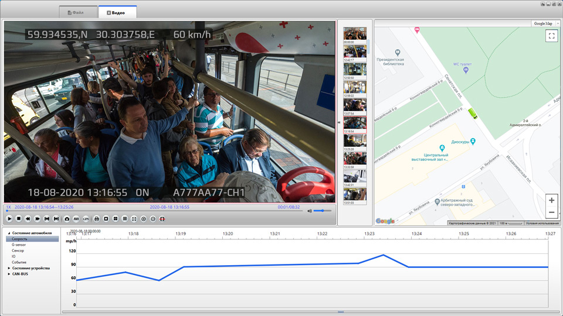563x316 pixels.
Task: Select the 13:25:28 video thumbnail
Action: pyautogui.click(x=355, y=141)
